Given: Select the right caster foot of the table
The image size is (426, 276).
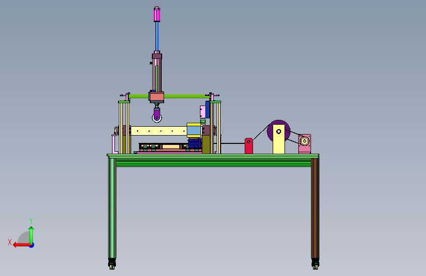Looking at the screenshot, I should 315,264.
